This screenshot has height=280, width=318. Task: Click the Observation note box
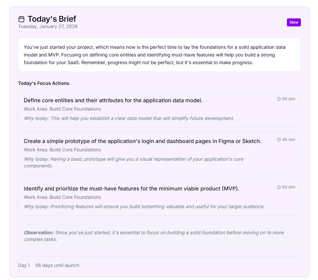pos(160,235)
